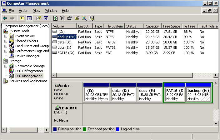Viewport: 220px width, 140px height.
Task: Open the Action menu
Action: point(23,11)
